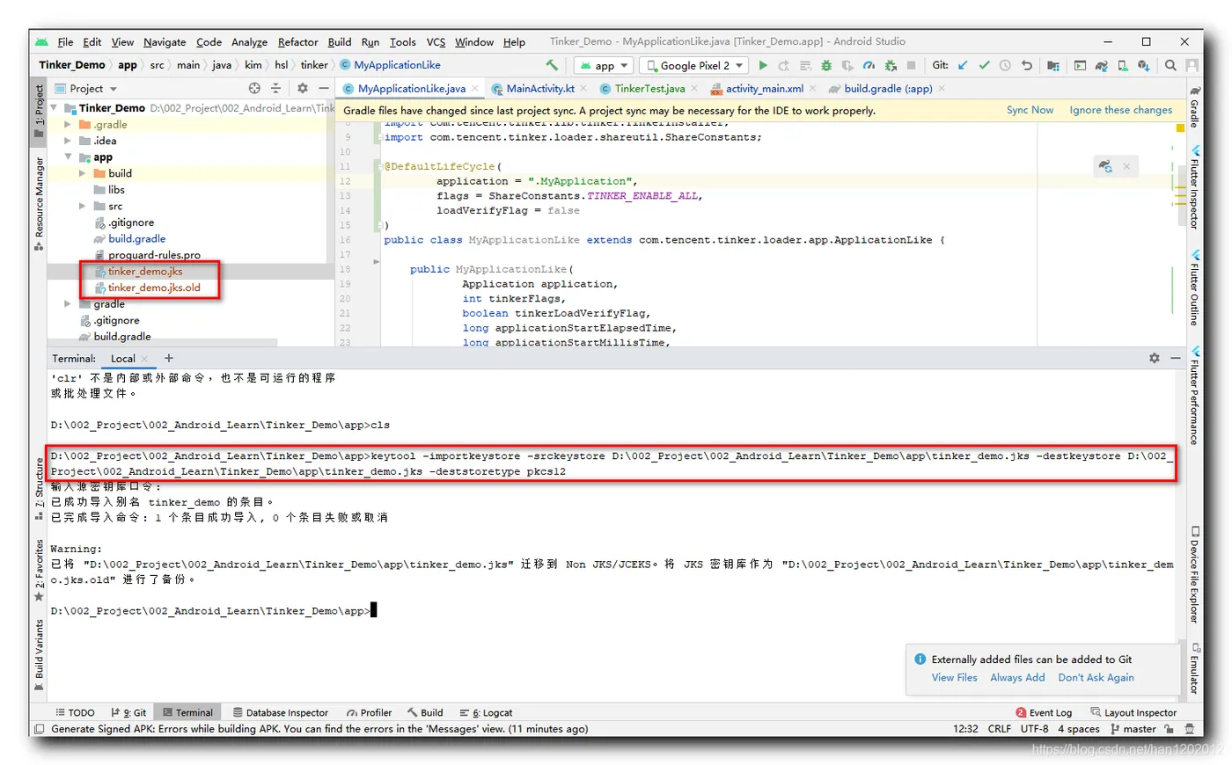This screenshot has width=1232, height=765.
Task: Open the Refactor menu
Action: pos(297,42)
